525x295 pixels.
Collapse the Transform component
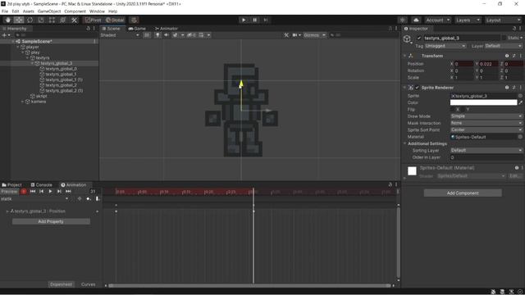(404, 56)
